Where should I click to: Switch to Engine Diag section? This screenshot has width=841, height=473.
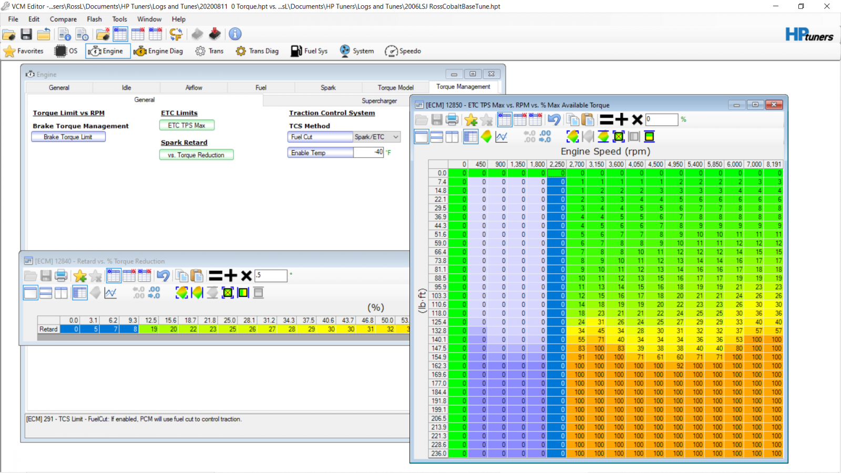point(158,51)
